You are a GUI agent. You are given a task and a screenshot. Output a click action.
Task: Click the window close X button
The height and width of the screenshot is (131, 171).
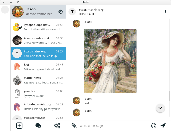point(4,2)
